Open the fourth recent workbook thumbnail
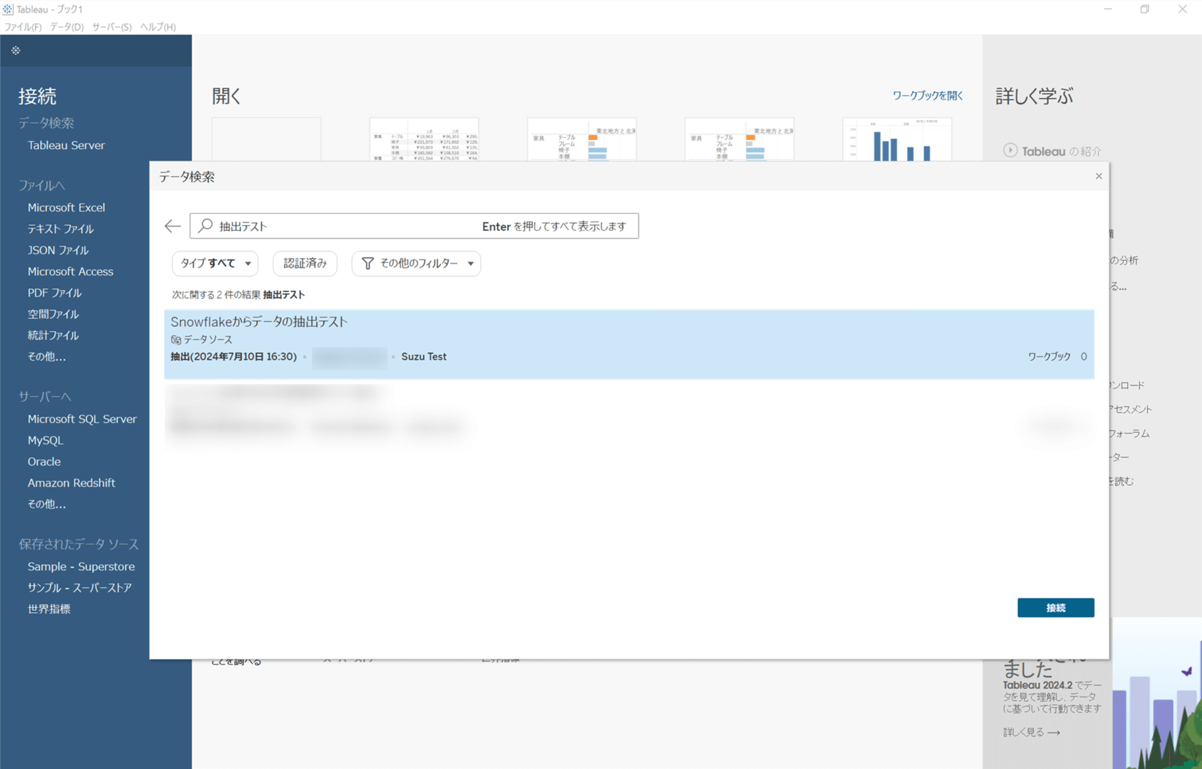The image size is (1202, 769). [x=739, y=139]
